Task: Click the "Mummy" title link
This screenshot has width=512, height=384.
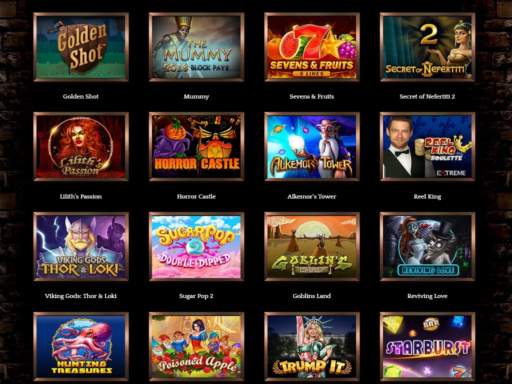Action: pyautogui.click(x=196, y=96)
